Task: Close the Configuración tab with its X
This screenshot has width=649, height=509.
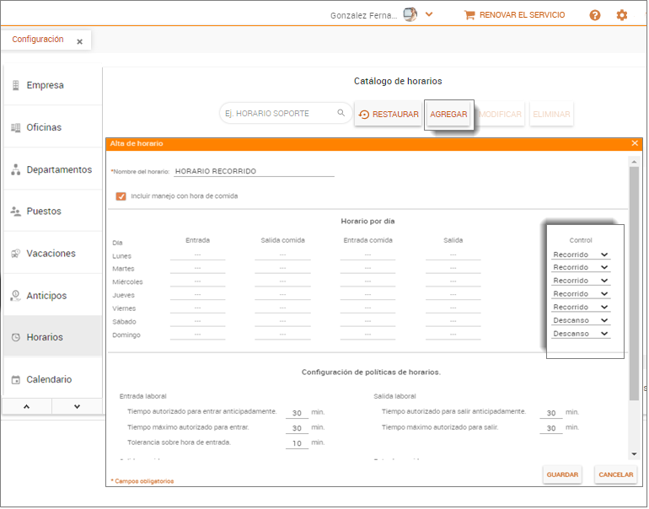Action: [79, 41]
